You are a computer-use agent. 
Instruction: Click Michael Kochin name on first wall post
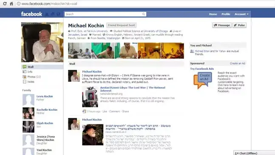click(x=92, y=72)
